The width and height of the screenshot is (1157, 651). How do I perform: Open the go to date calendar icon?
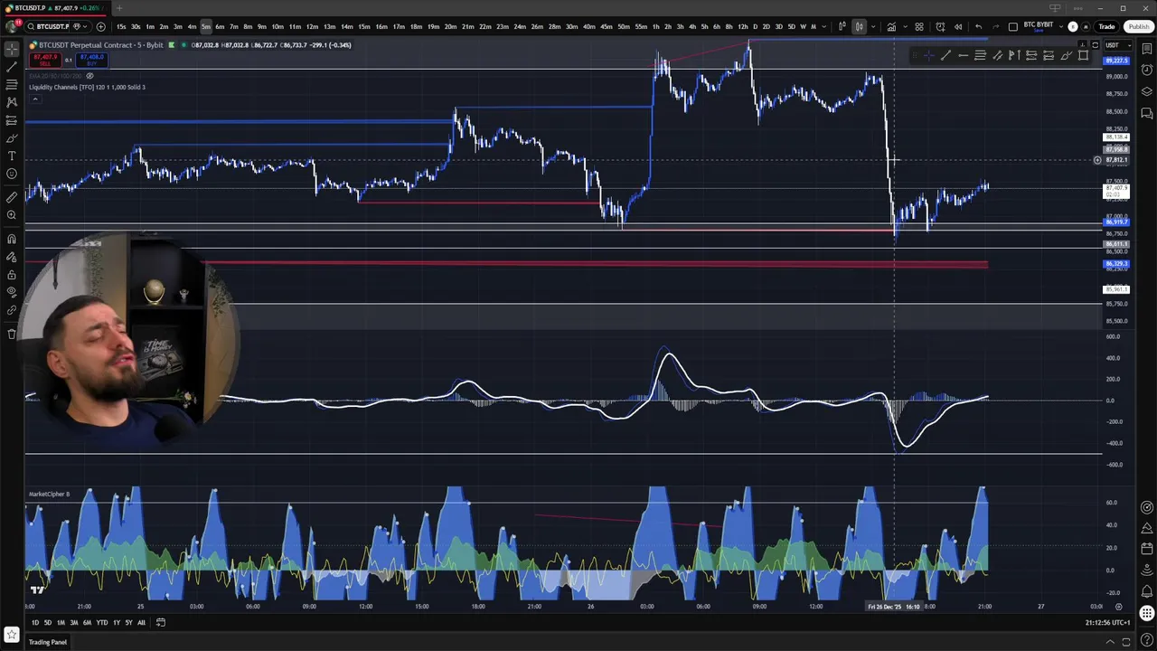point(161,622)
